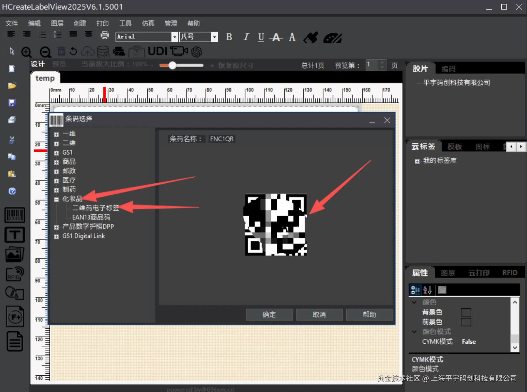The height and width of the screenshot is (392, 527).
Task: Click the printer icon beside font box
Action: pos(105,35)
